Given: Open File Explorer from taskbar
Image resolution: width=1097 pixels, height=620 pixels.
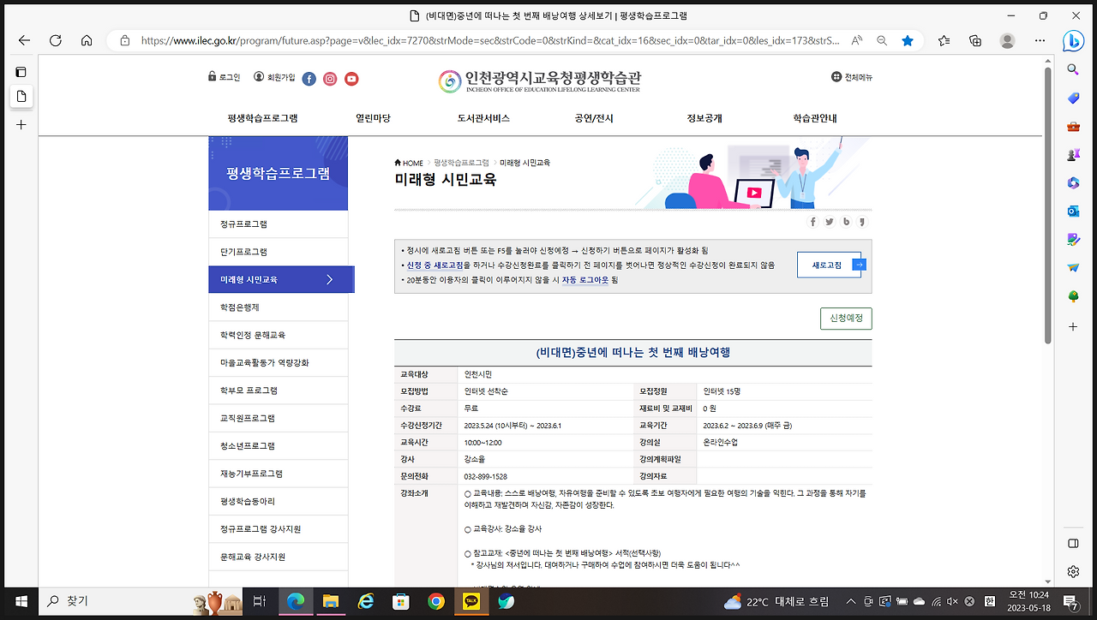Looking at the screenshot, I should pyautogui.click(x=331, y=602).
